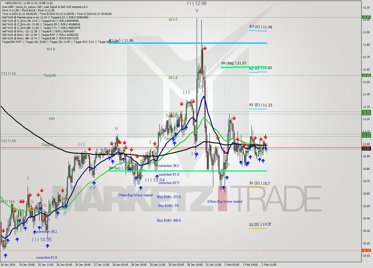Click the 'R1 (w) | 11.86' resistance label
373x268 pixels.
[121, 40]
